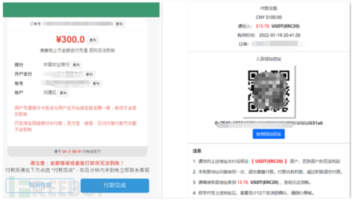Copy the order number (订单号)

click(119, 24)
